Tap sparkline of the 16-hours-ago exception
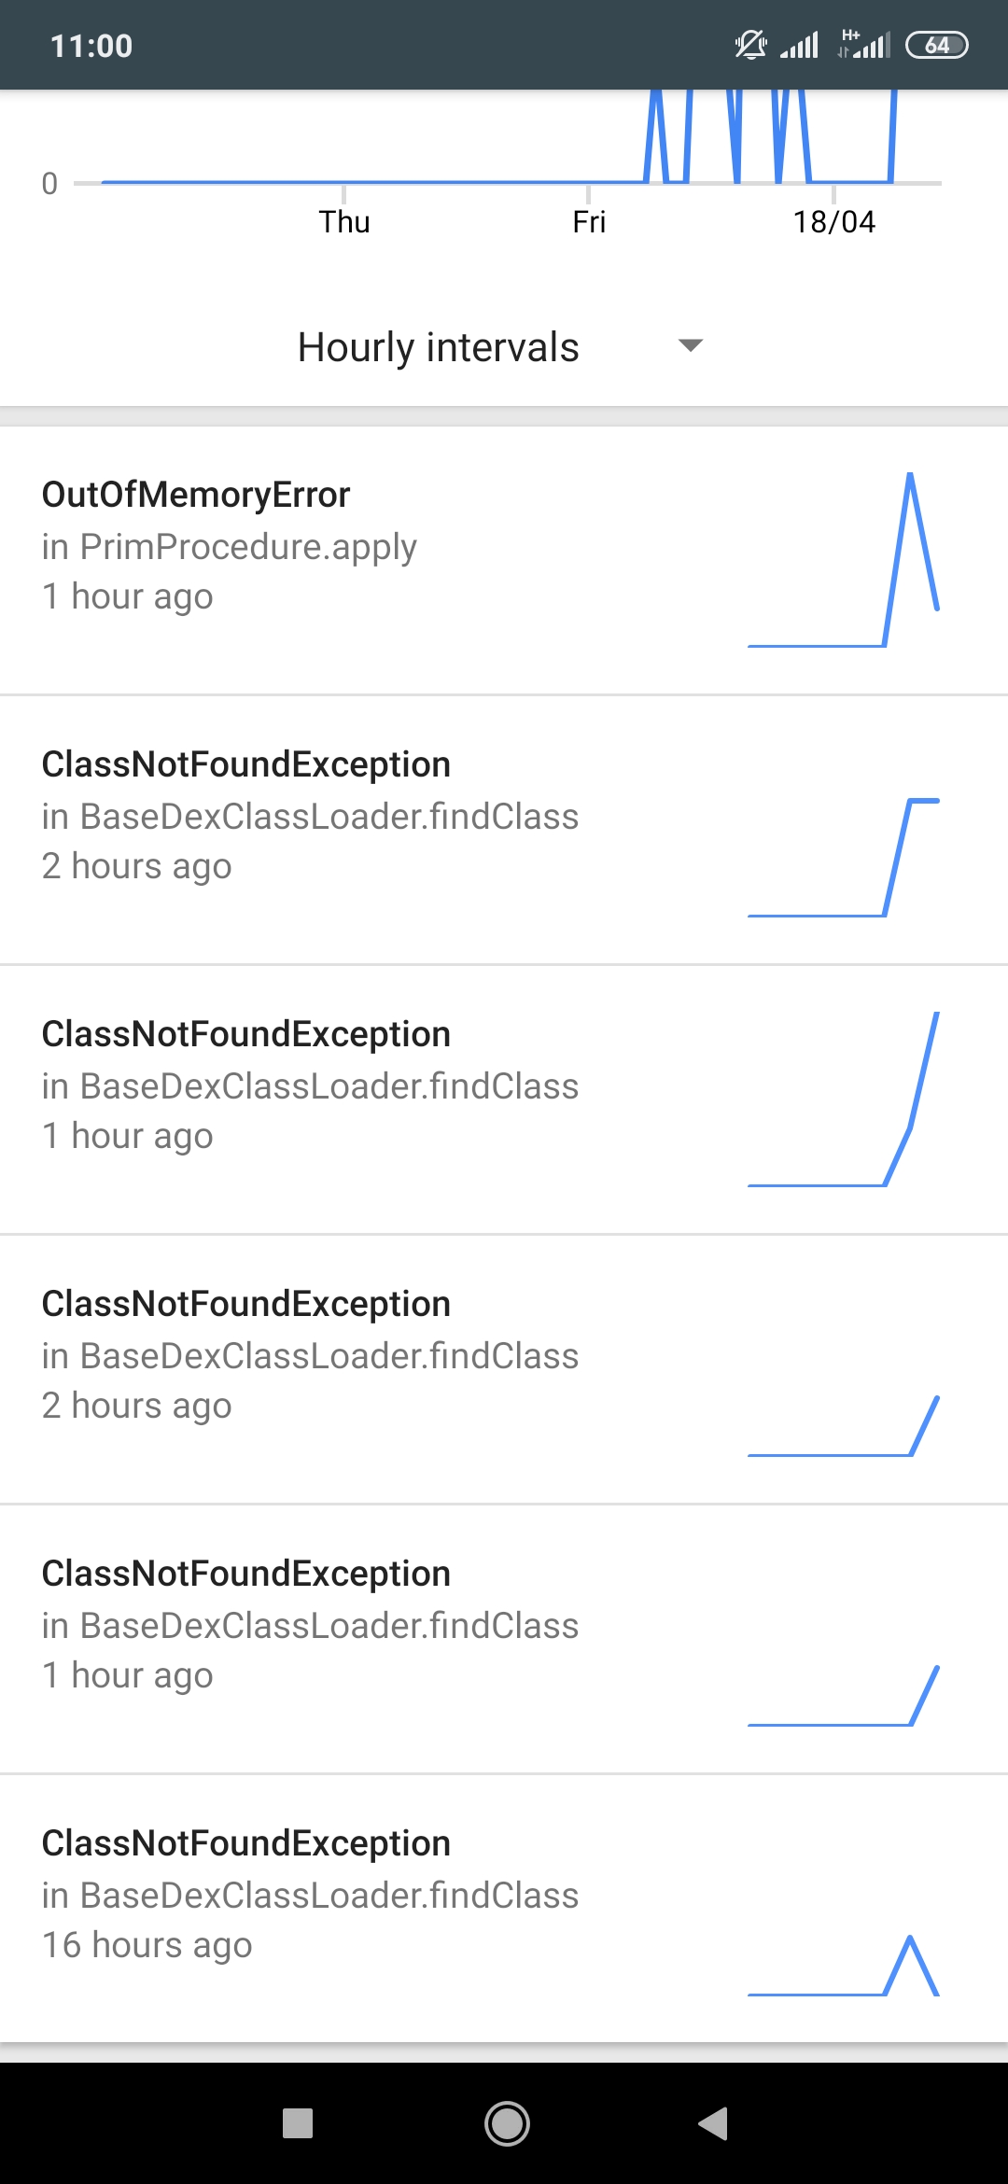1008x2184 pixels. 843,1966
